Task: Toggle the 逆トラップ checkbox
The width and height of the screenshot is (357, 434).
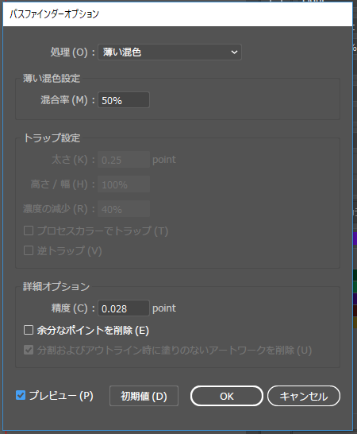Action: (29, 250)
